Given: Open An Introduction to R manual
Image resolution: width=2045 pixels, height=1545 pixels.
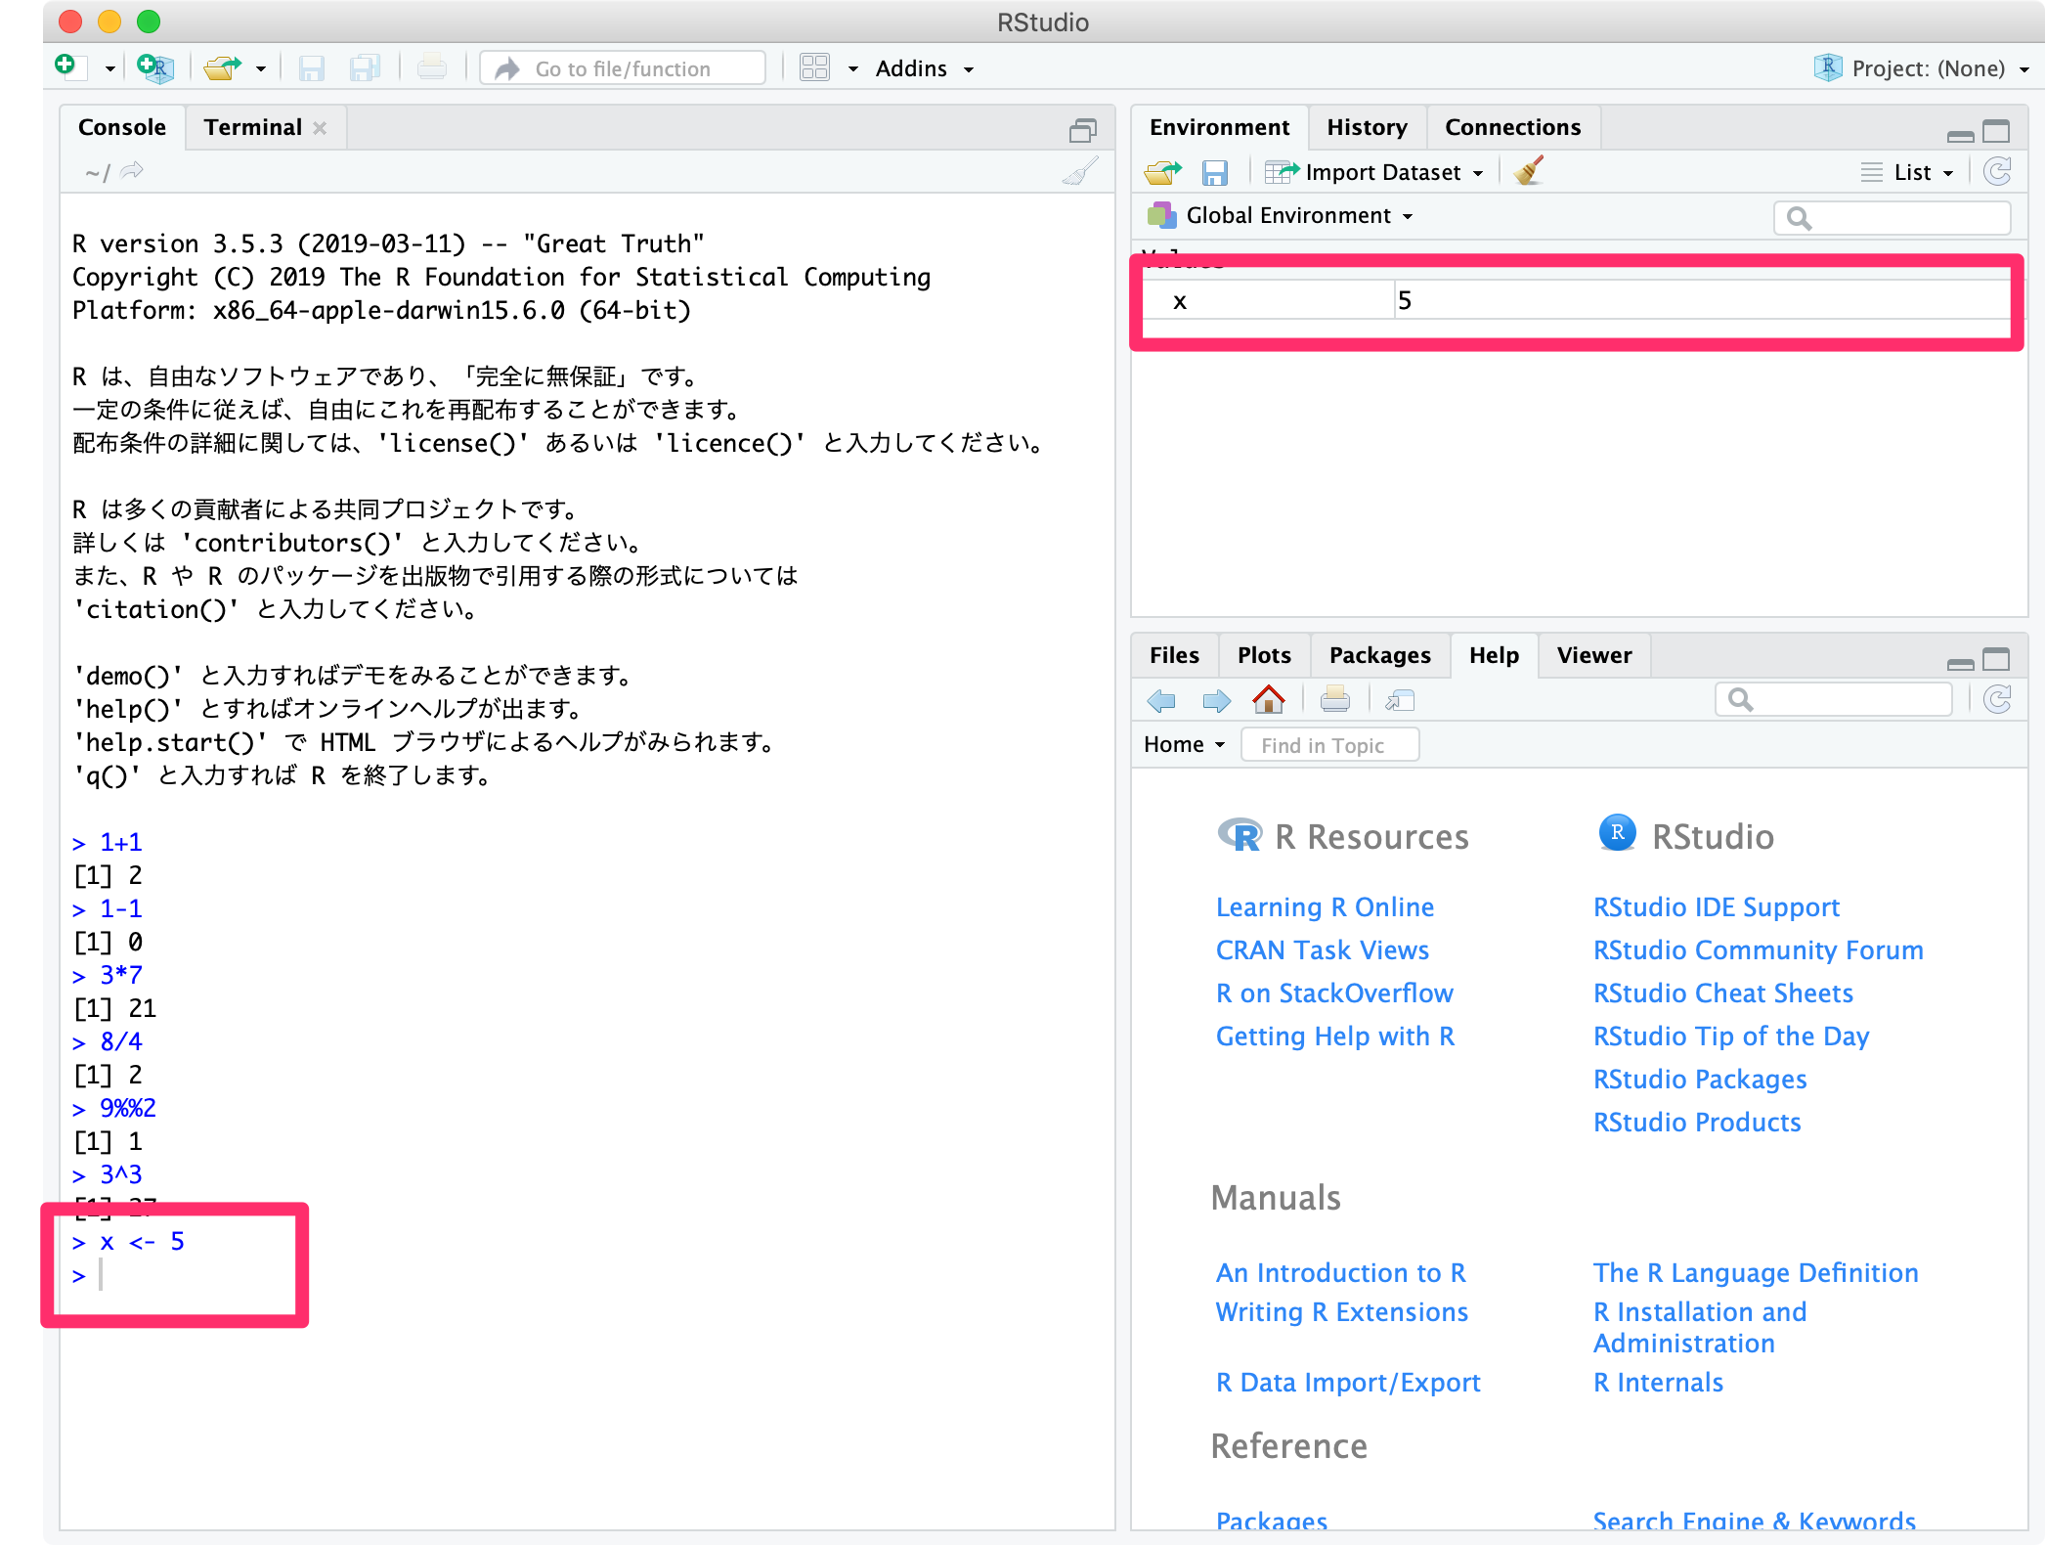Looking at the screenshot, I should tap(1341, 1272).
